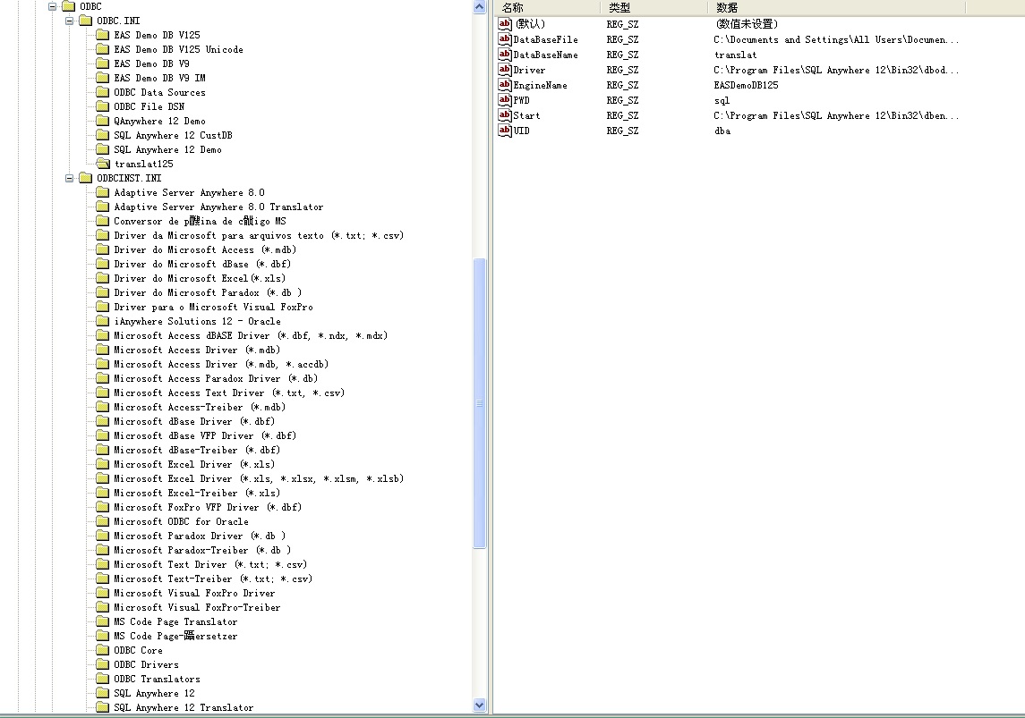
Task: Select Microsoft dBase VFP Driver (*.dbf) key
Action: 205,436
